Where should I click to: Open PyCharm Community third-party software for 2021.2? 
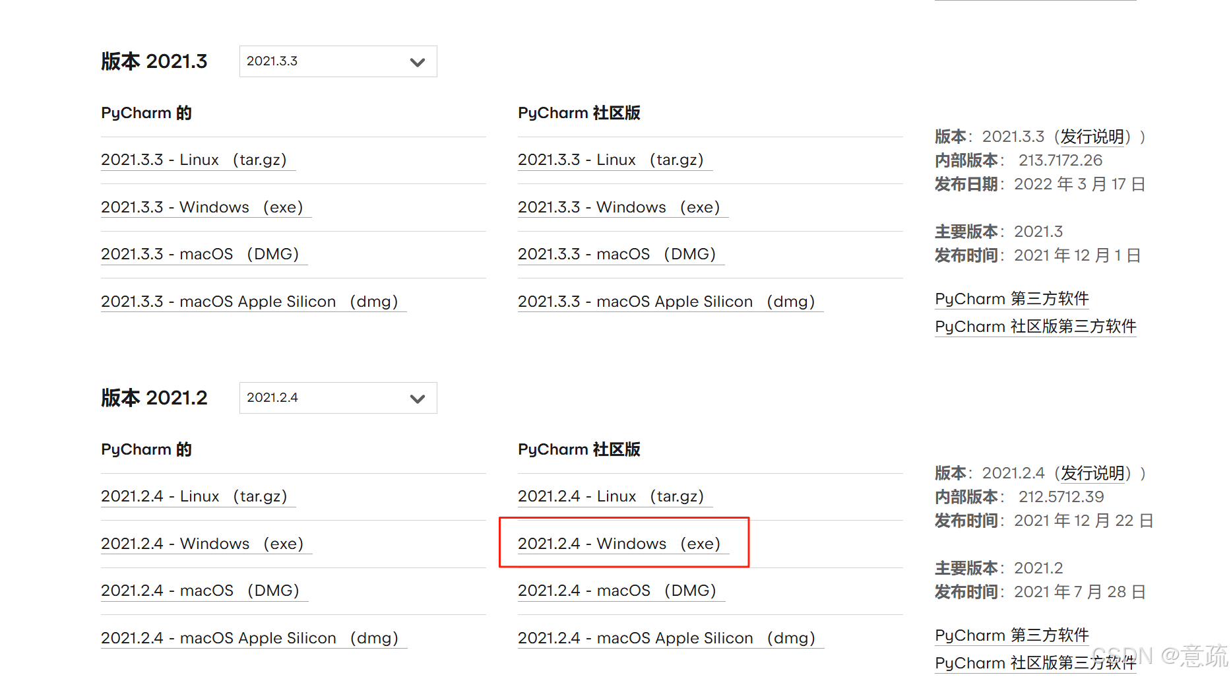point(1036,663)
